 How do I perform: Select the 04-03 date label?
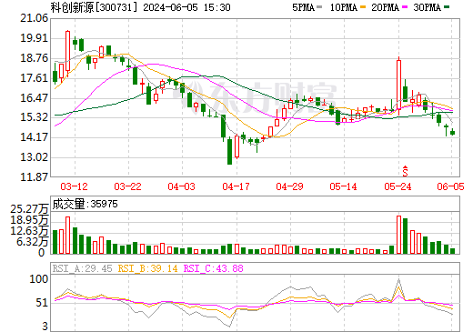point(182,186)
